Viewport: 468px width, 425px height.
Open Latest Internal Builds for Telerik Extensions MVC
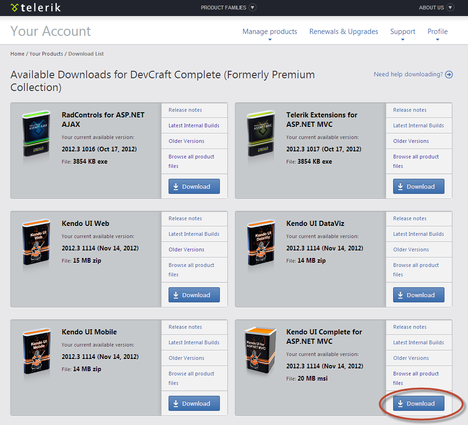coord(419,125)
